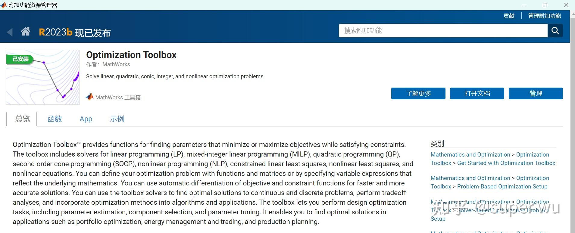Switch to the App tab
Screen dimensions: 575x233
[86, 119]
